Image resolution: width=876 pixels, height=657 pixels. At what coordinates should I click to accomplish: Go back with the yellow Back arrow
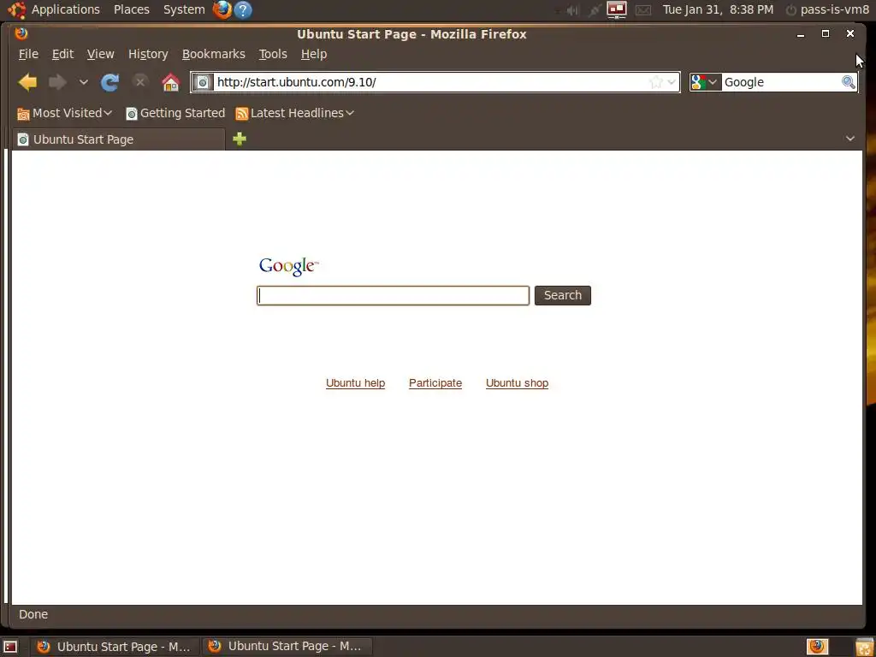pos(27,82)
